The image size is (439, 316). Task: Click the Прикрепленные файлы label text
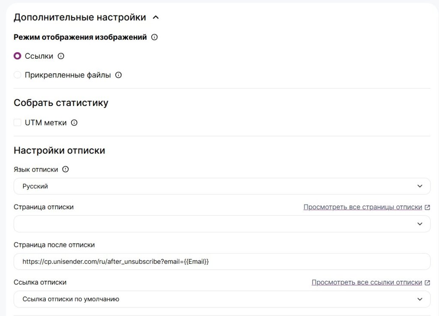point(68,75)
